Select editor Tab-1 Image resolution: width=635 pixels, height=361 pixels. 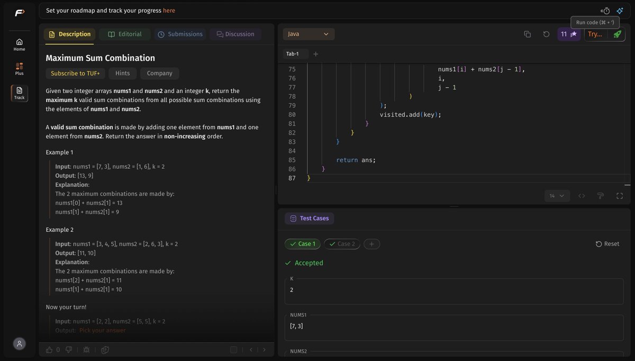coord(293,54)
